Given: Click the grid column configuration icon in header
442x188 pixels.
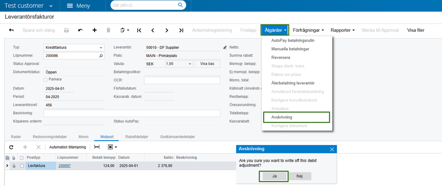Looking at the screenshot, I should tap(8, 157).
